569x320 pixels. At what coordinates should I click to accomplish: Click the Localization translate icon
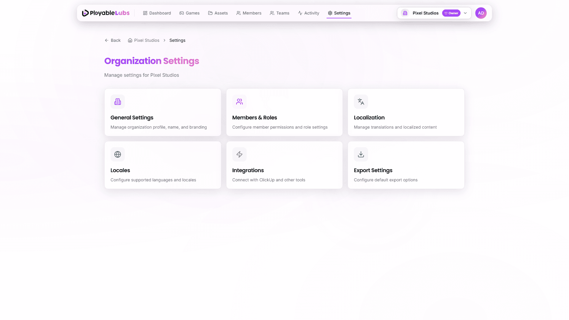pyautogui.click(x=361, y=102)
